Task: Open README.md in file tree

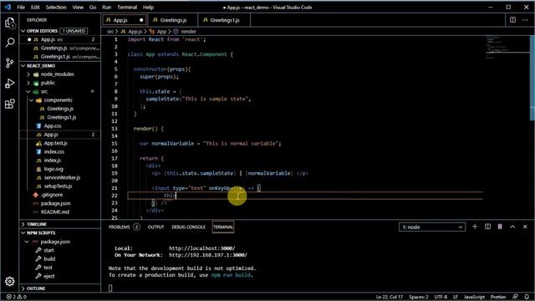Action: [x=54, y=212]
